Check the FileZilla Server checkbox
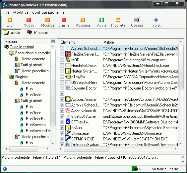The height and width of the screenshot is (173, 187). [x=62, y=54]
